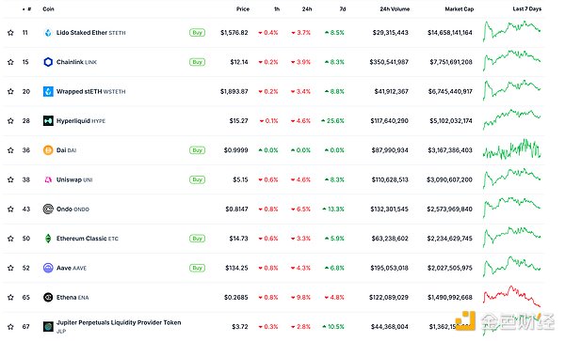565x341 pixels.
Task: Click the Lido Staked Ether coin logo
Action: click(x=48, y=33)
